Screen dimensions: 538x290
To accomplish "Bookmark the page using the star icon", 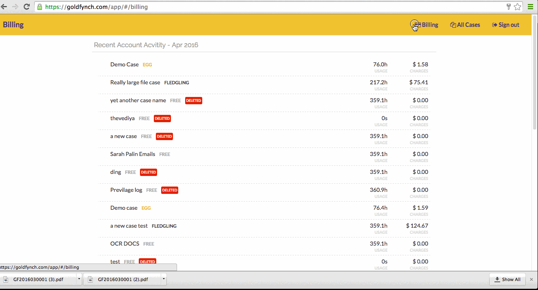I will click(x=517, y=7).
